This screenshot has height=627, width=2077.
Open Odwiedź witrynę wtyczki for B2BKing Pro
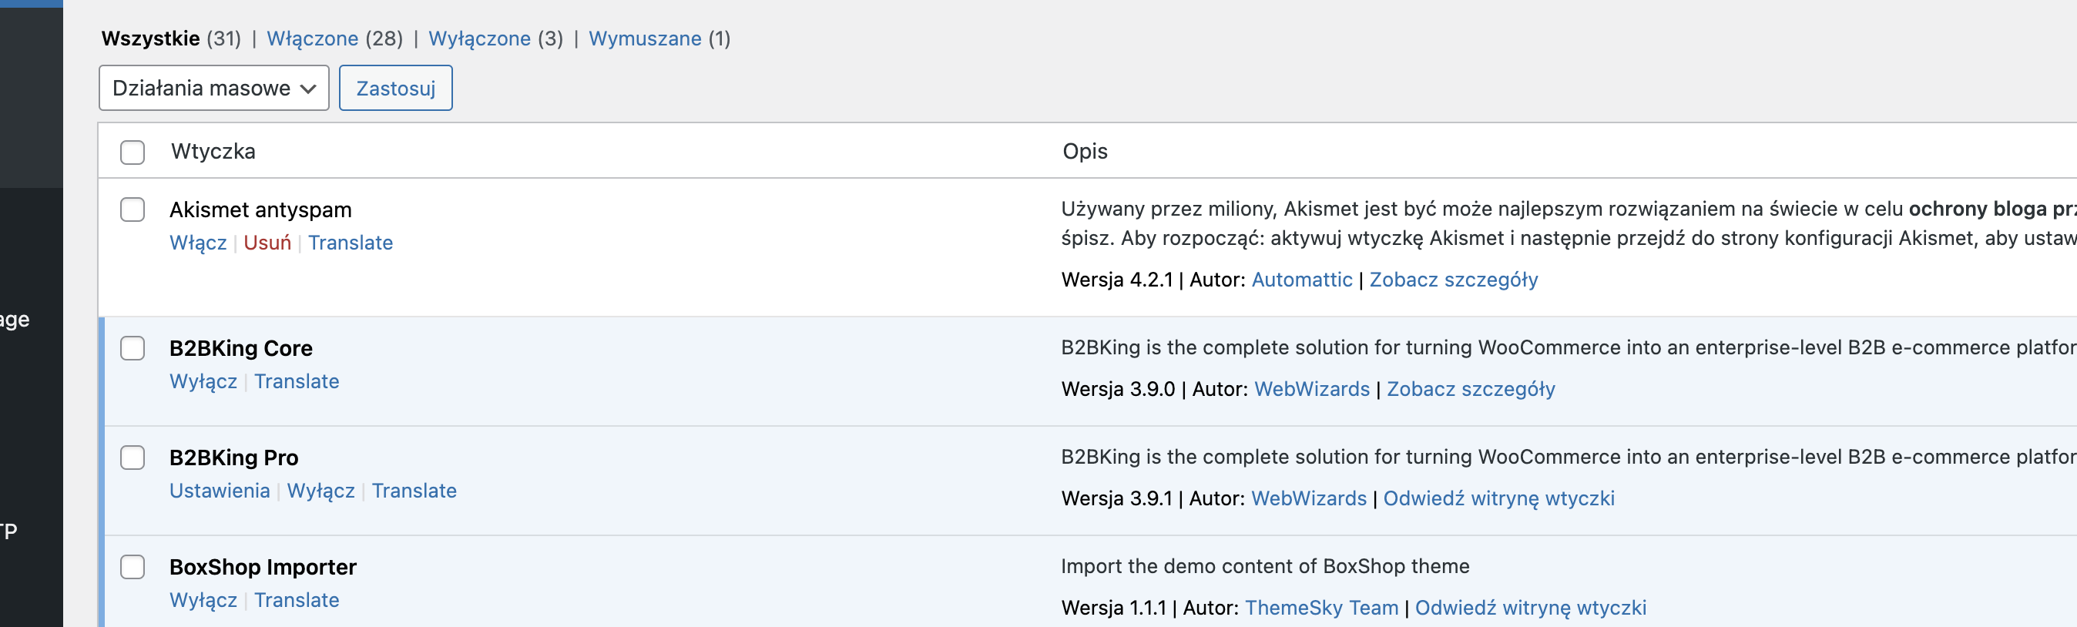click(1498, 499)
